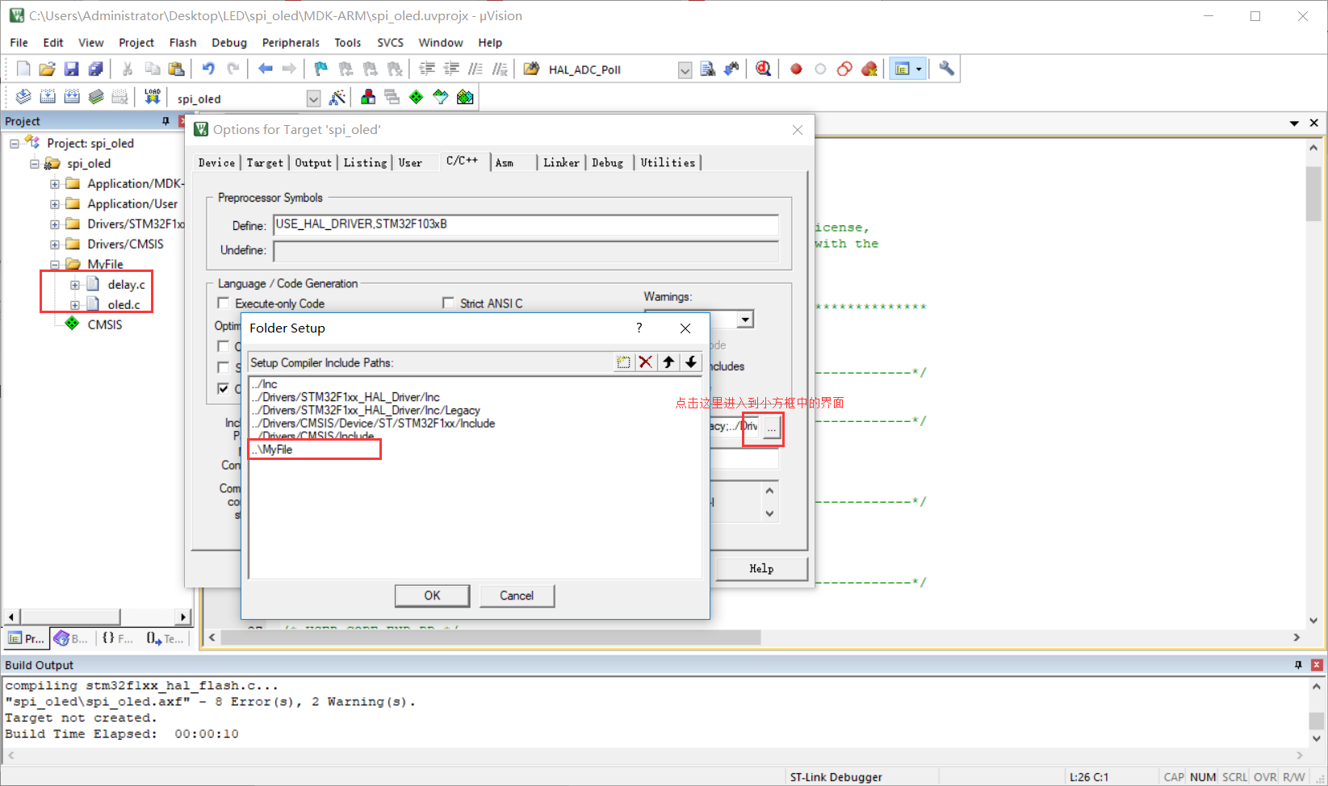
Task: Click the Select Software Packs icon
Action: (x=441, y=98)
